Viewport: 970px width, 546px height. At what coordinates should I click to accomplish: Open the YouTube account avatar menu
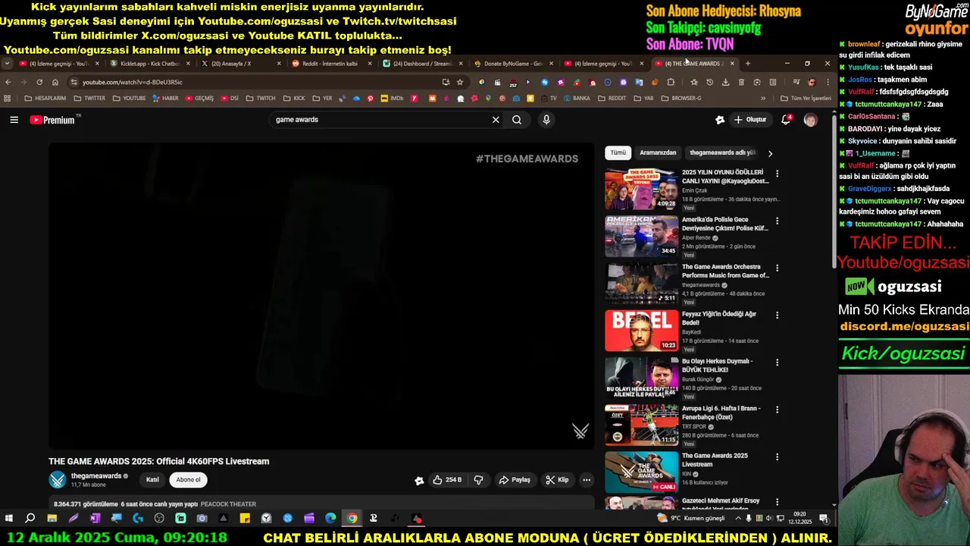click(x=811, y=120)
